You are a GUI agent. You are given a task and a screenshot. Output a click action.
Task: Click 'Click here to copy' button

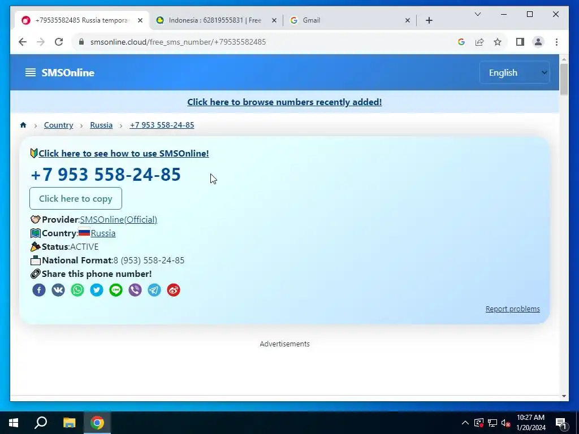(76, 198)
